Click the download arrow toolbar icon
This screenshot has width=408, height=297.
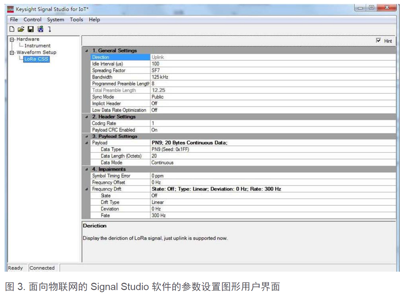point(49,29)
